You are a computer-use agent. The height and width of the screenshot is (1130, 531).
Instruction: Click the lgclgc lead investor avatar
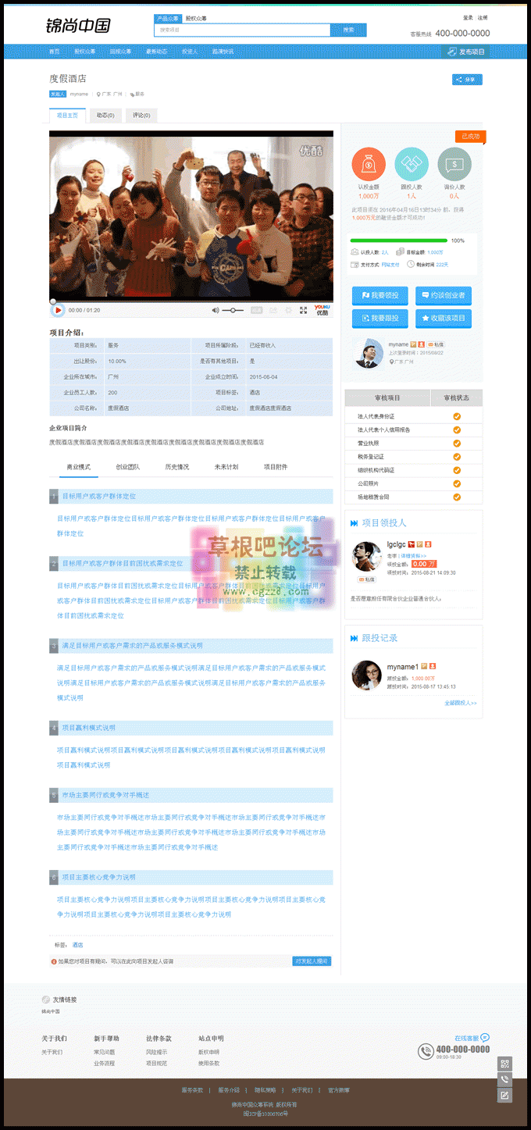[x=367, y=556]
